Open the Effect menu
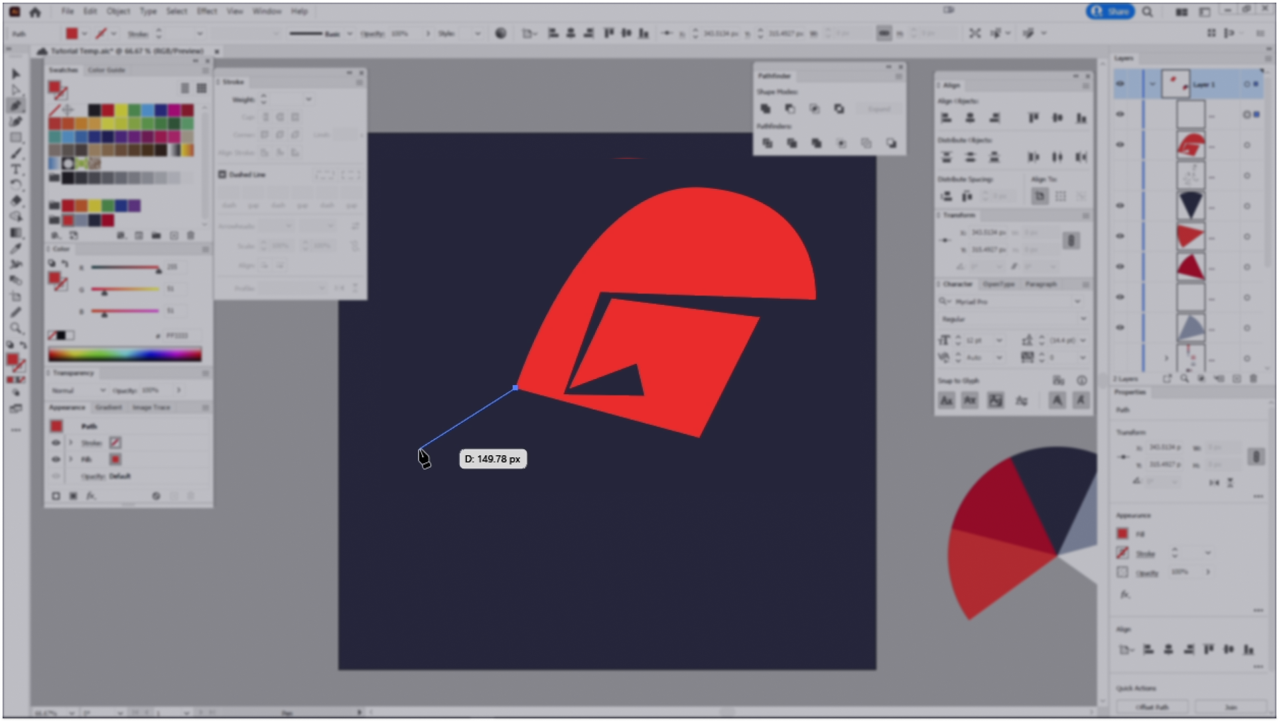The image size is (1279, 721). 207,11
